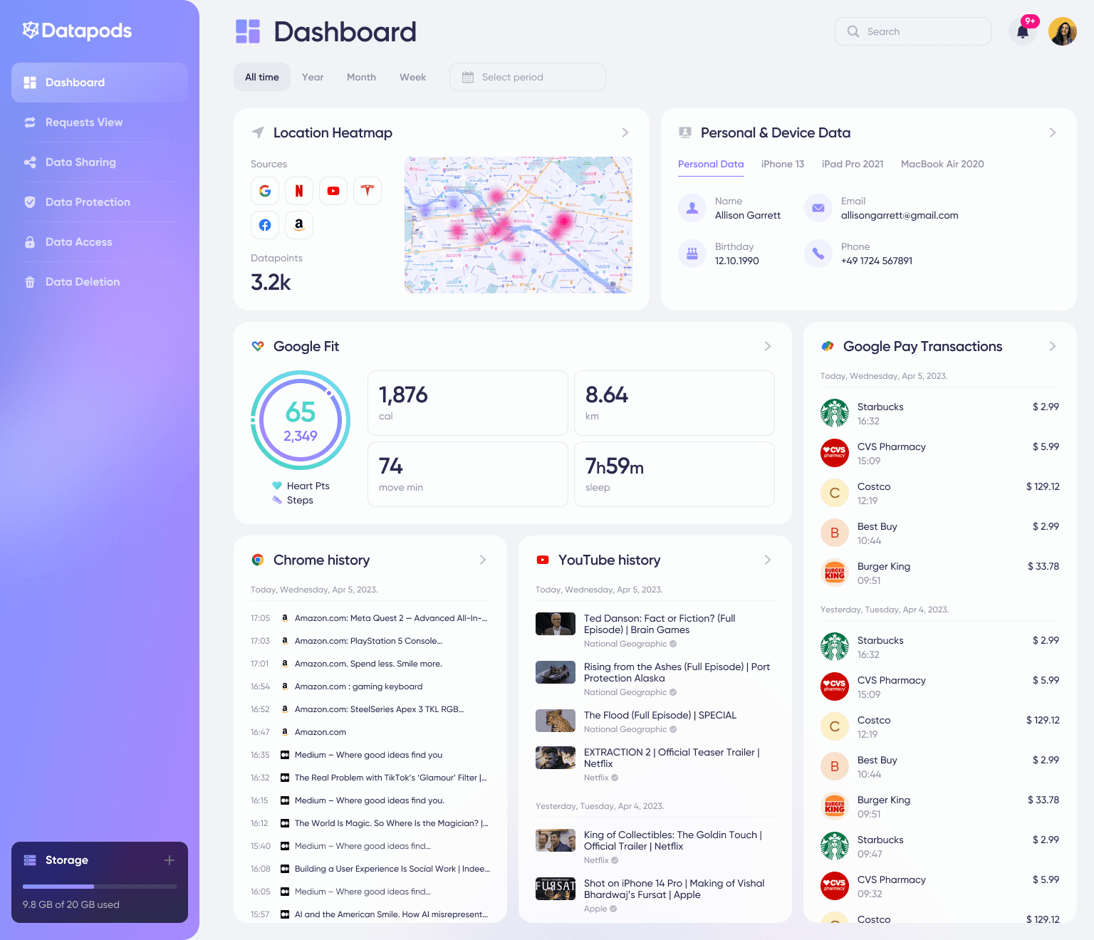
Task: Open the Data Deletion sidebar section
Action: pos(82,281)
